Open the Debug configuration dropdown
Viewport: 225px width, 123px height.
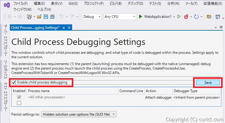pyautogui.click(x=92, y=17)
